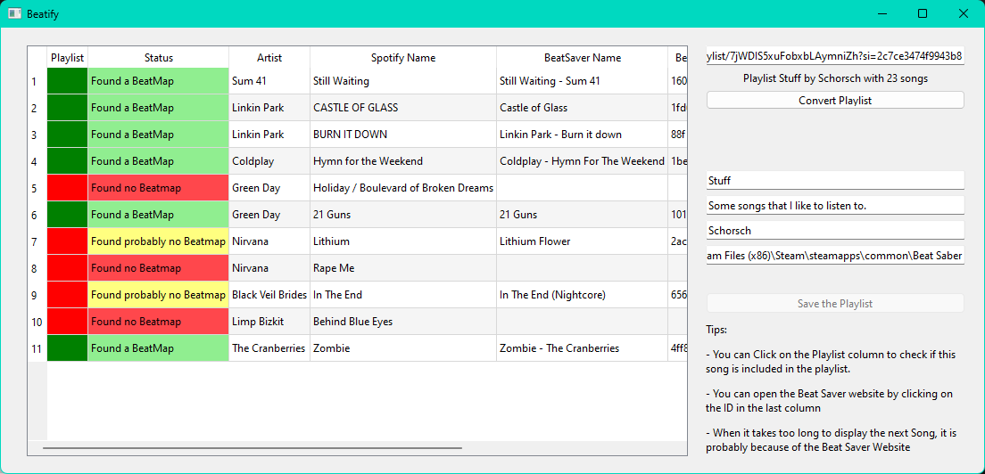Click the 'Coldplay - Hymn For The Weekend' cell
This screenshot has width=985, height=474.
tap(583, 161)
